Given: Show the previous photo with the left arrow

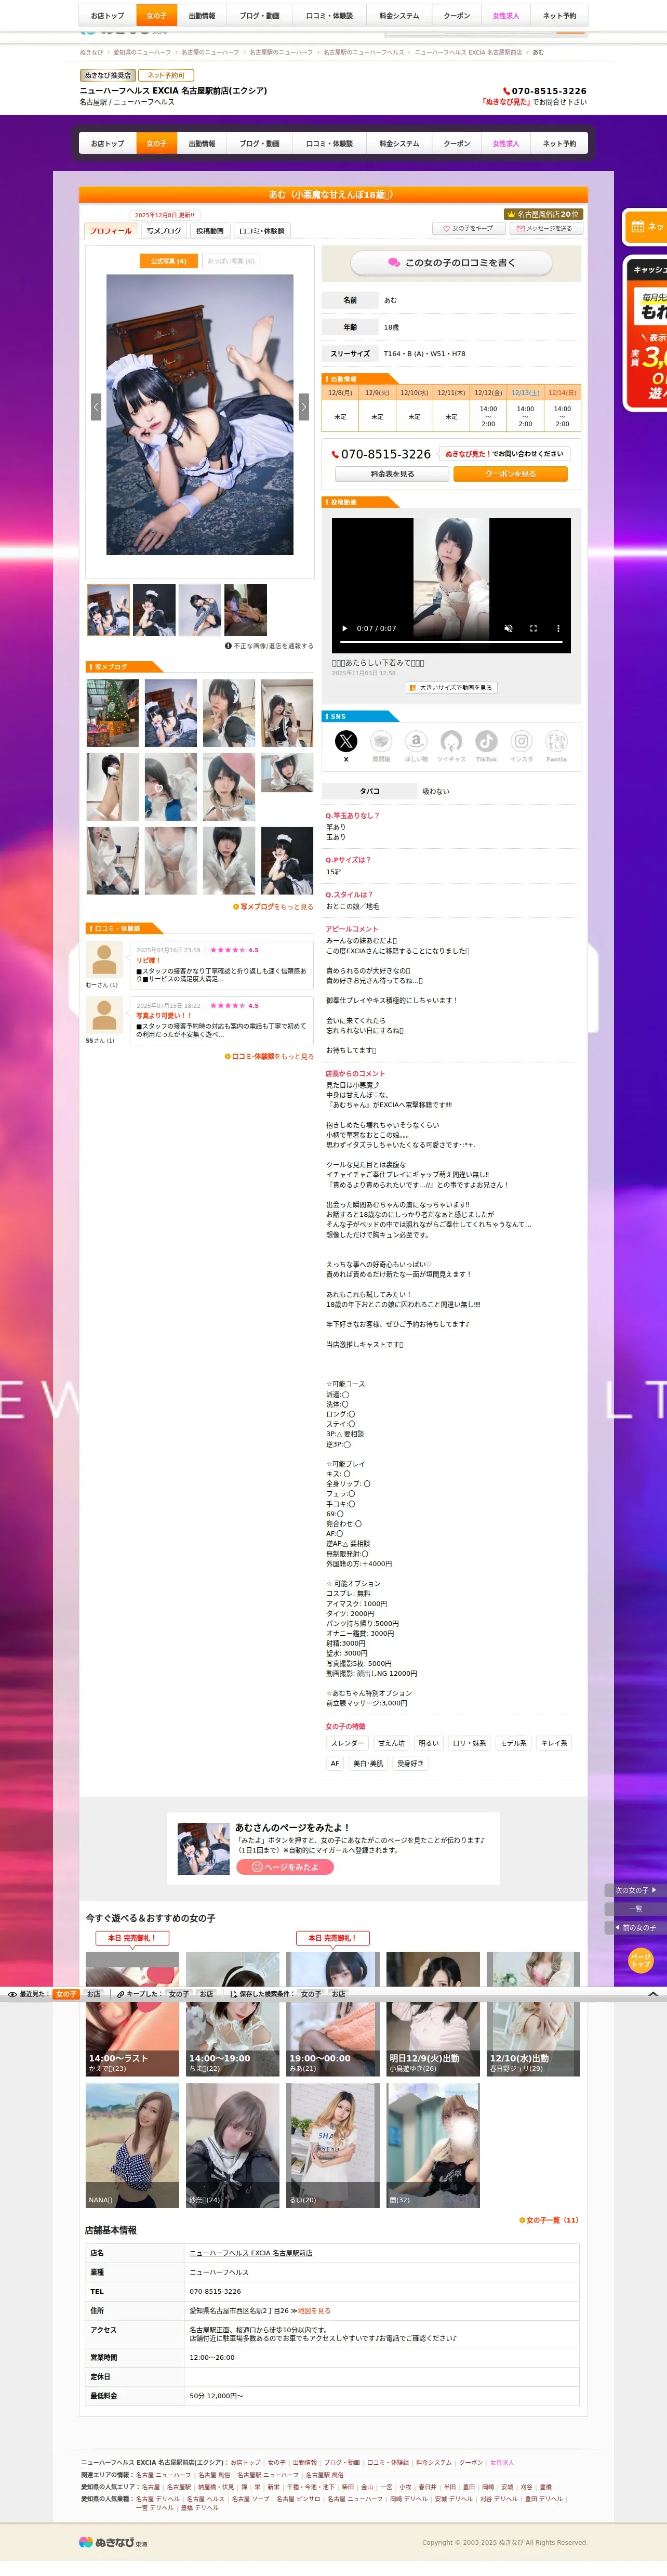Looking at the screenshot, I should point(96,406).
